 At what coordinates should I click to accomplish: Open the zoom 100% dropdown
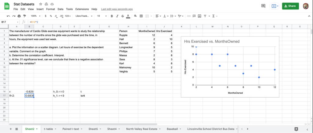pos(35,16)
